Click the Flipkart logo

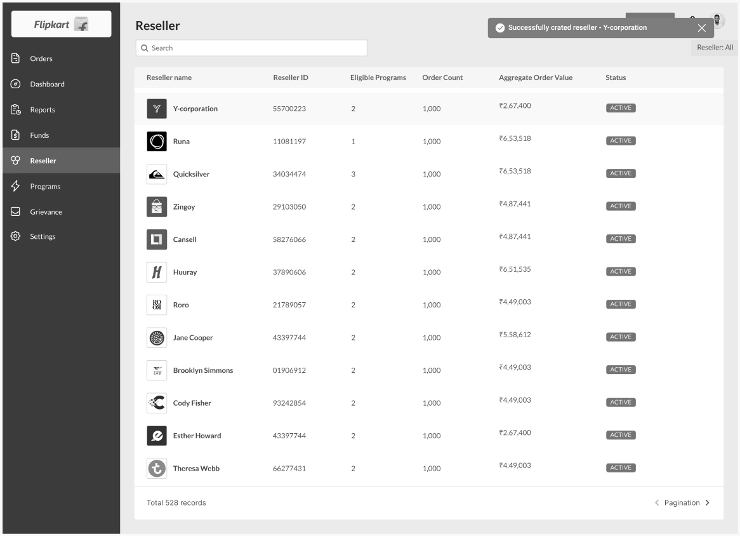point(62,24)
